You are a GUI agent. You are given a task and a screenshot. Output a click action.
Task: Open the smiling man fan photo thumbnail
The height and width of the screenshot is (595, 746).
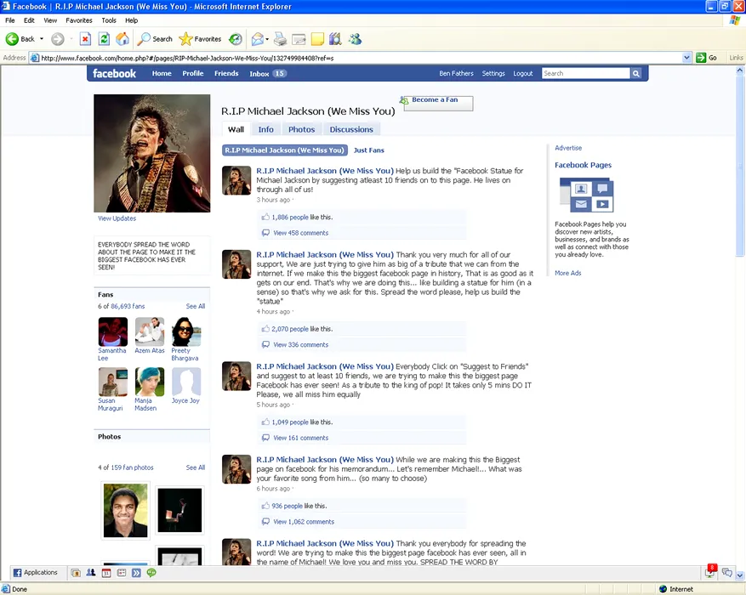tap(126, 510)
